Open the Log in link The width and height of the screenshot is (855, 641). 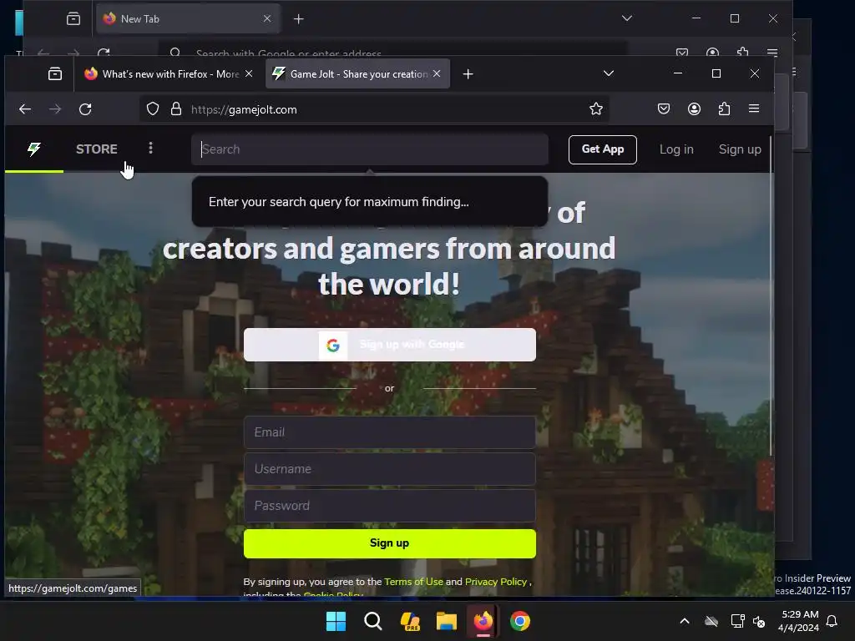[x=676, y=149]
